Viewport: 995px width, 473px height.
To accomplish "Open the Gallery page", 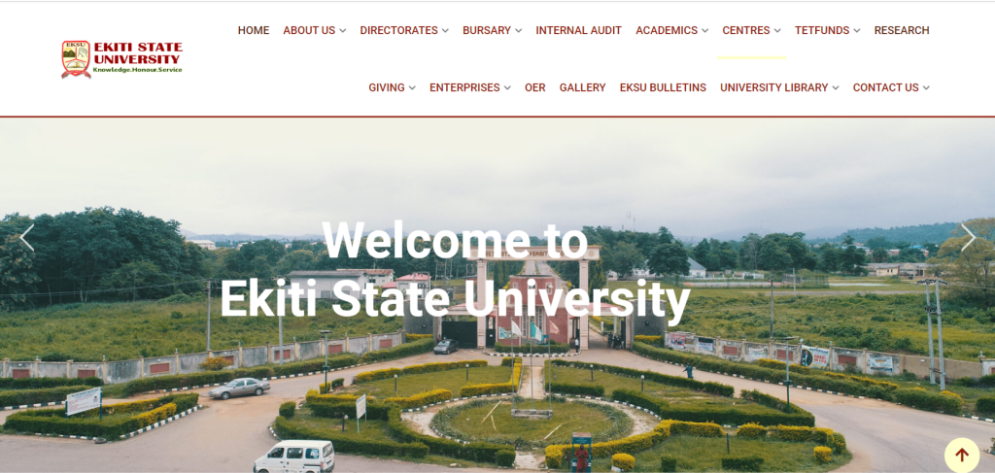I will (583, 87).
